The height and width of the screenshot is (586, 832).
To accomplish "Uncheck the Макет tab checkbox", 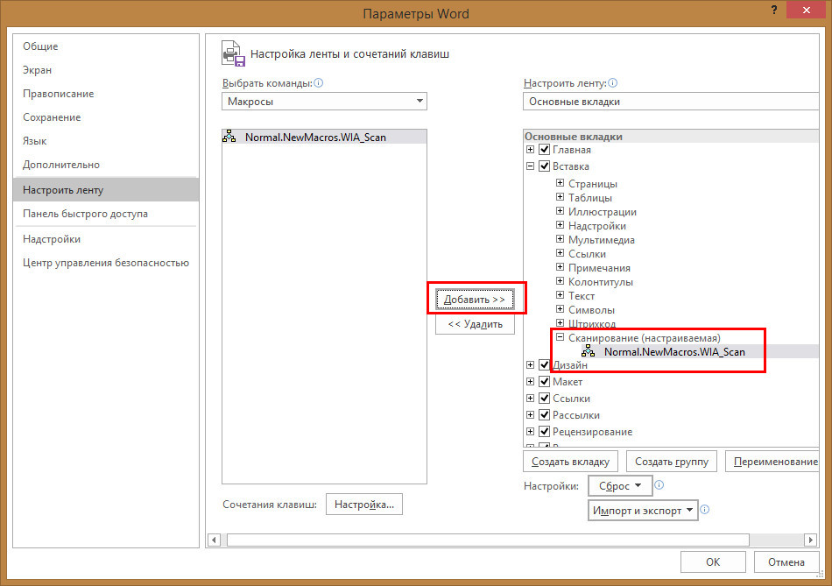I will [544, 381].
